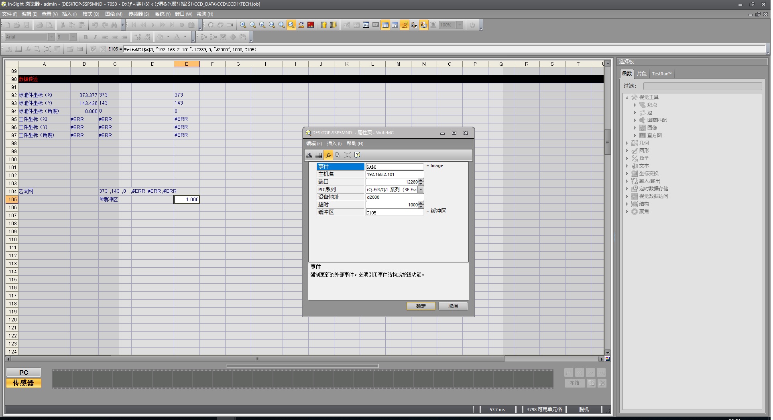773x420 pixels.
Task: Open the PLC系列 dropdown list
Action: 421,190
